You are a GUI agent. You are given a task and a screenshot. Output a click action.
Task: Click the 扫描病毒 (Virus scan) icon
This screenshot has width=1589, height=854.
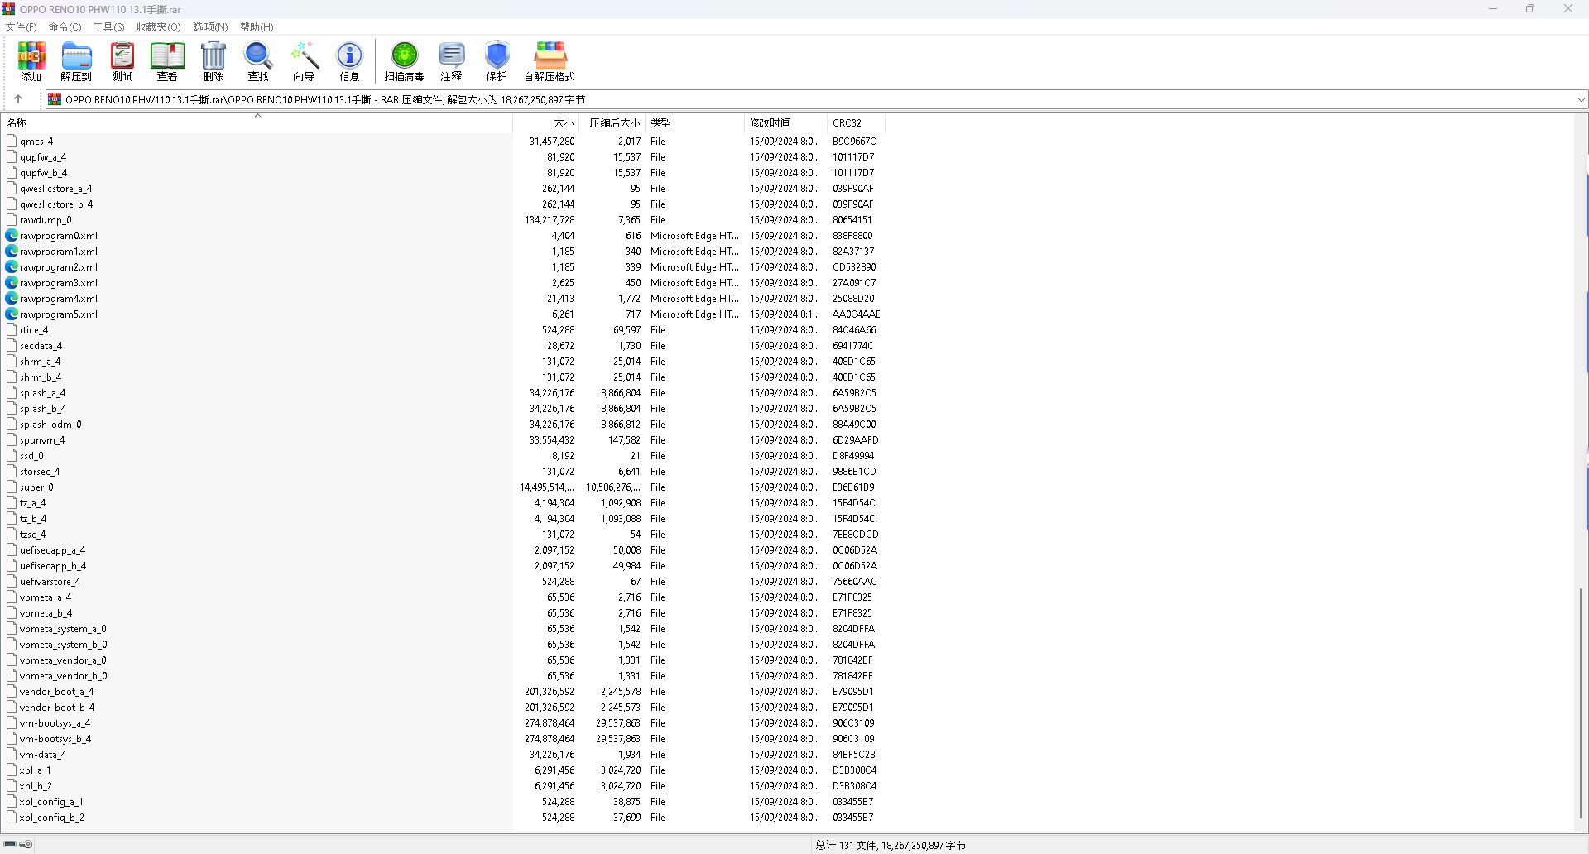(404, 61)
